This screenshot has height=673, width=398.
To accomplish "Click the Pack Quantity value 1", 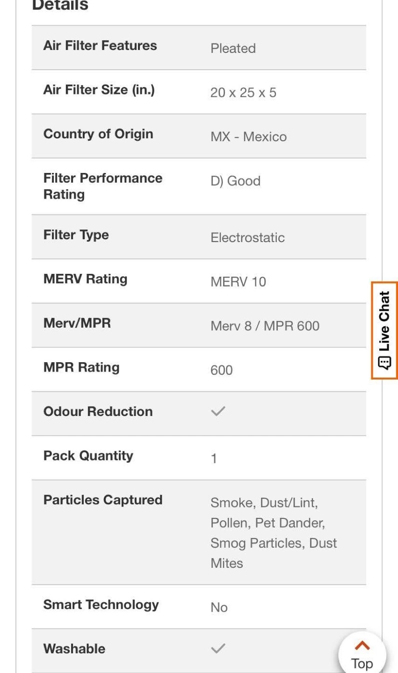I will (214, 458).
